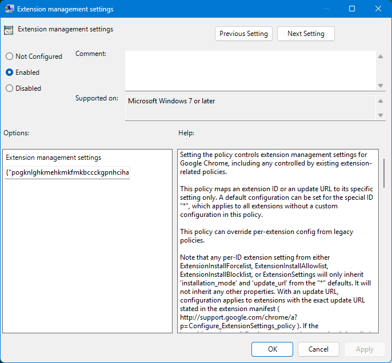Focus the Comment text box
This screenshot has width=392, height=363.
(x=250, y=71)
